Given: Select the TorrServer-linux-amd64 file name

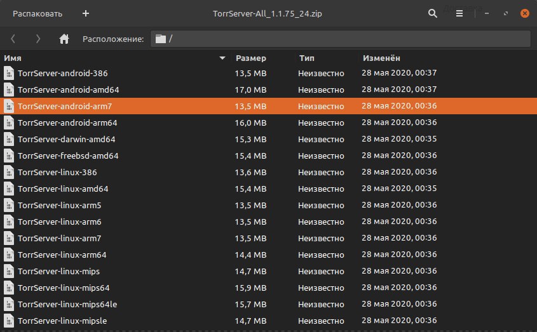Looking at the screenshot, I should 63,189.
